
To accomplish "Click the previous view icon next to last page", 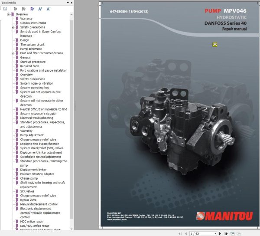I will (232, 233).
